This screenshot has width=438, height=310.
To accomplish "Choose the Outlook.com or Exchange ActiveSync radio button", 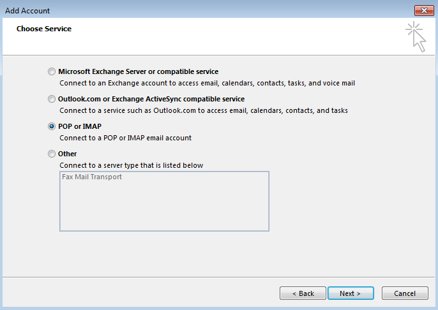I will coord(52,99).
